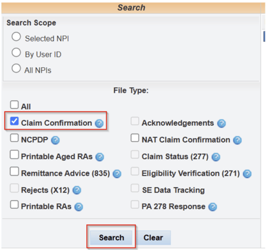Select All NPIs search scope
The image size is (266, 250).
click(16, 68)
